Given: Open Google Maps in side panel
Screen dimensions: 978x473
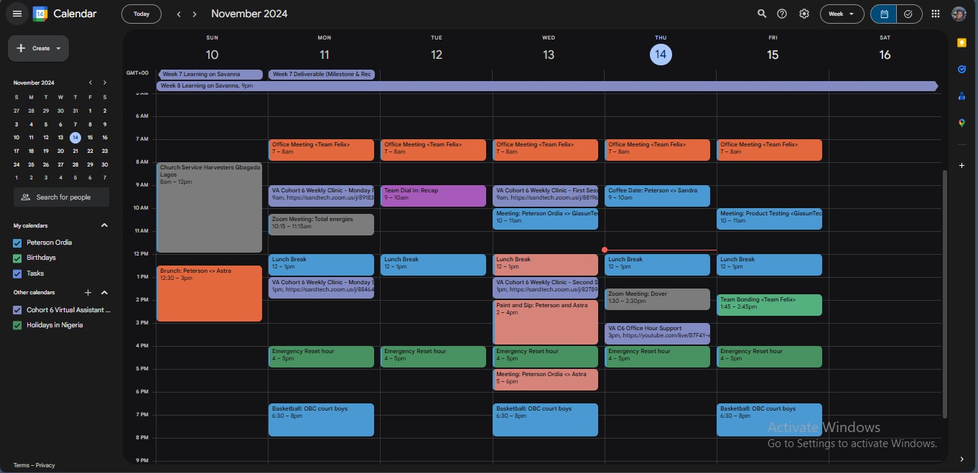Looking at the screenshot, I should pos(961,123).
